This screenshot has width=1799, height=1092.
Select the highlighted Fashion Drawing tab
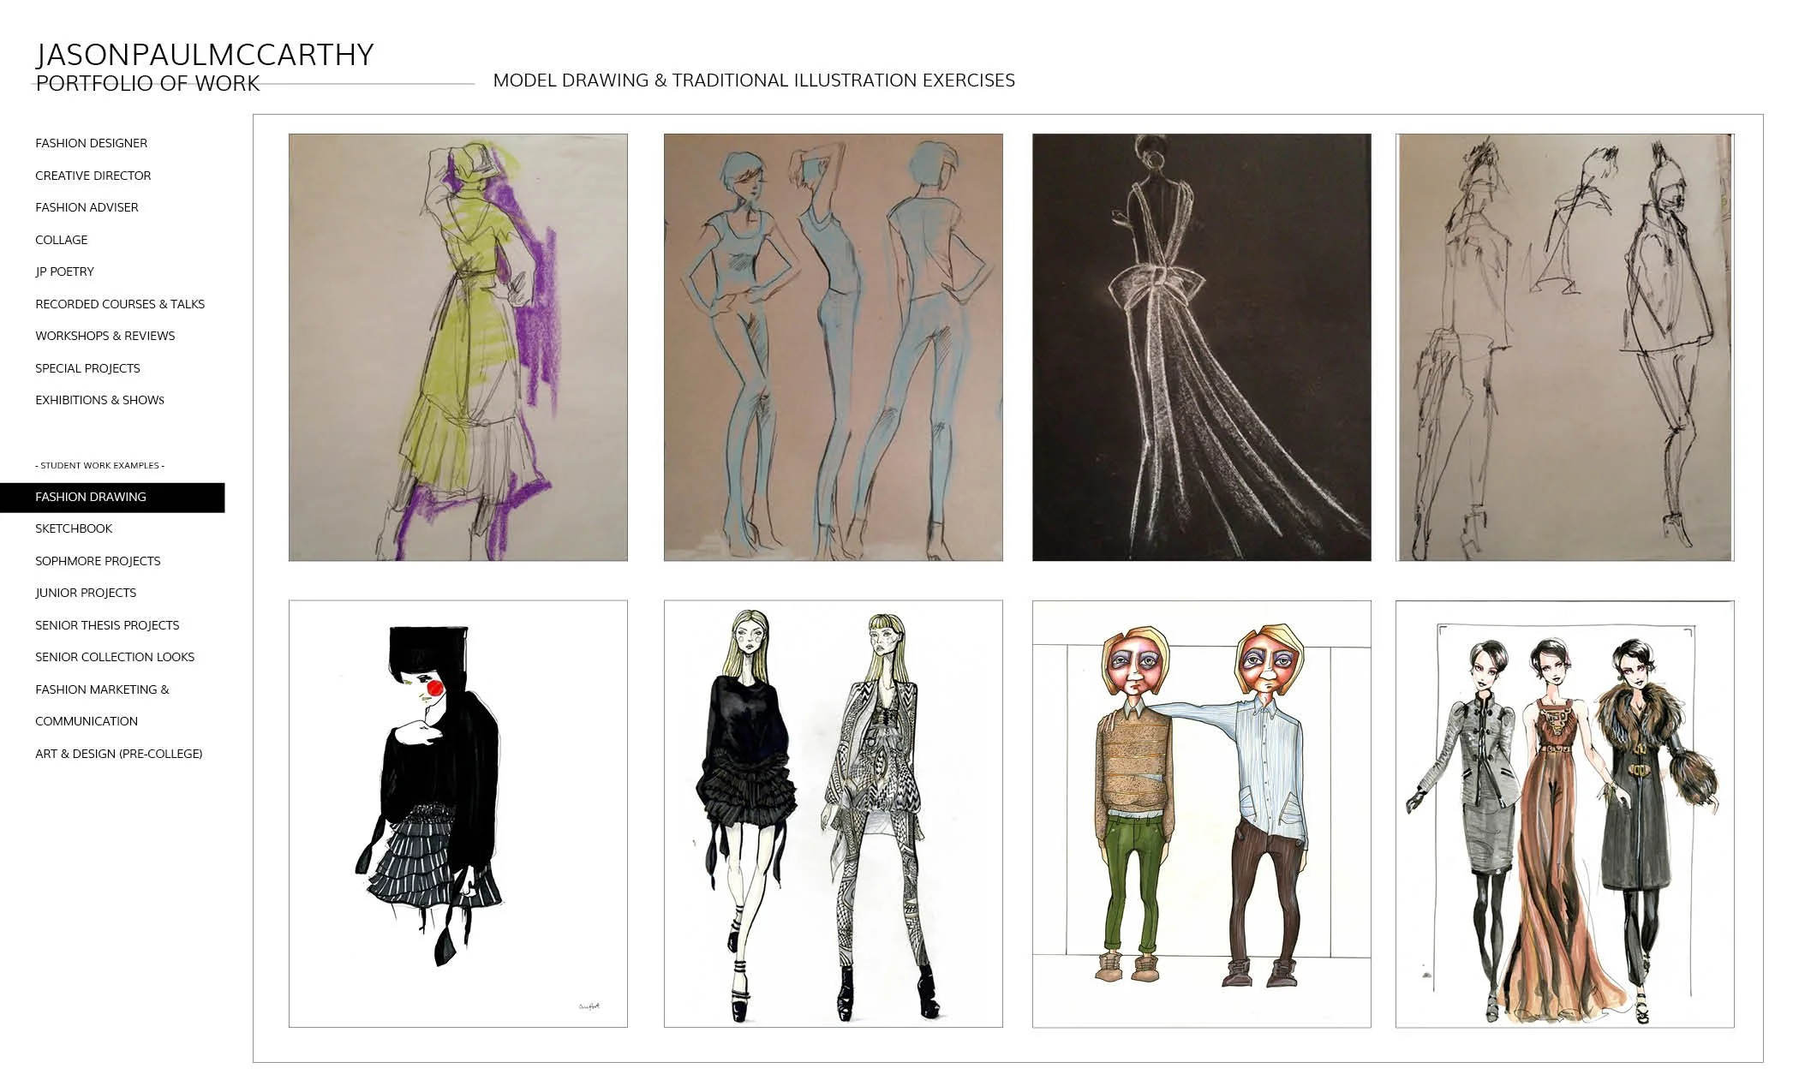pos(91,497)
